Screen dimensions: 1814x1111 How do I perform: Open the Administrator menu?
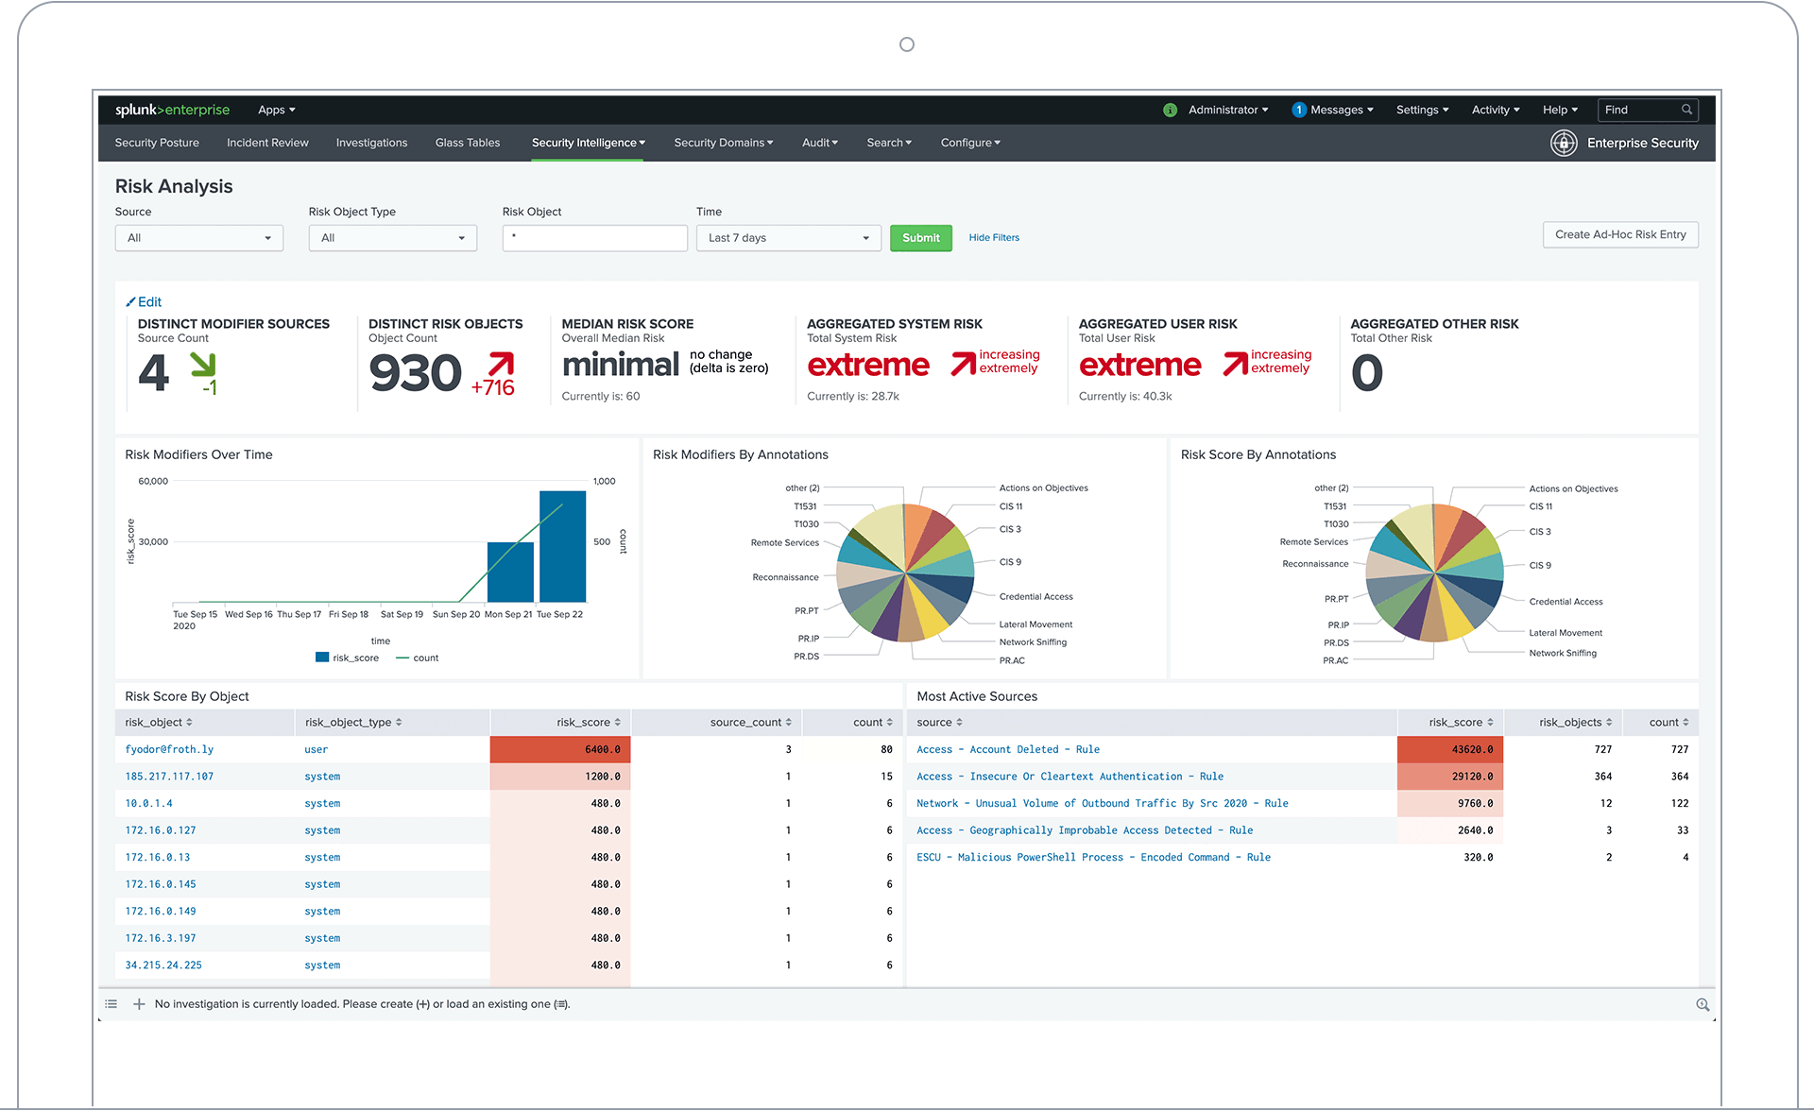coord(1228,111)
